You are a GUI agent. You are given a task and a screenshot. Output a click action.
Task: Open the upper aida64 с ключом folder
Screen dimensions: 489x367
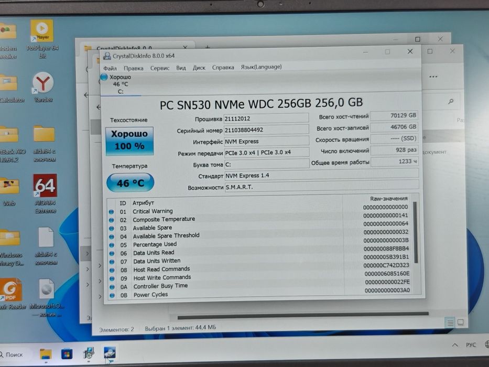tap(44, 144)
